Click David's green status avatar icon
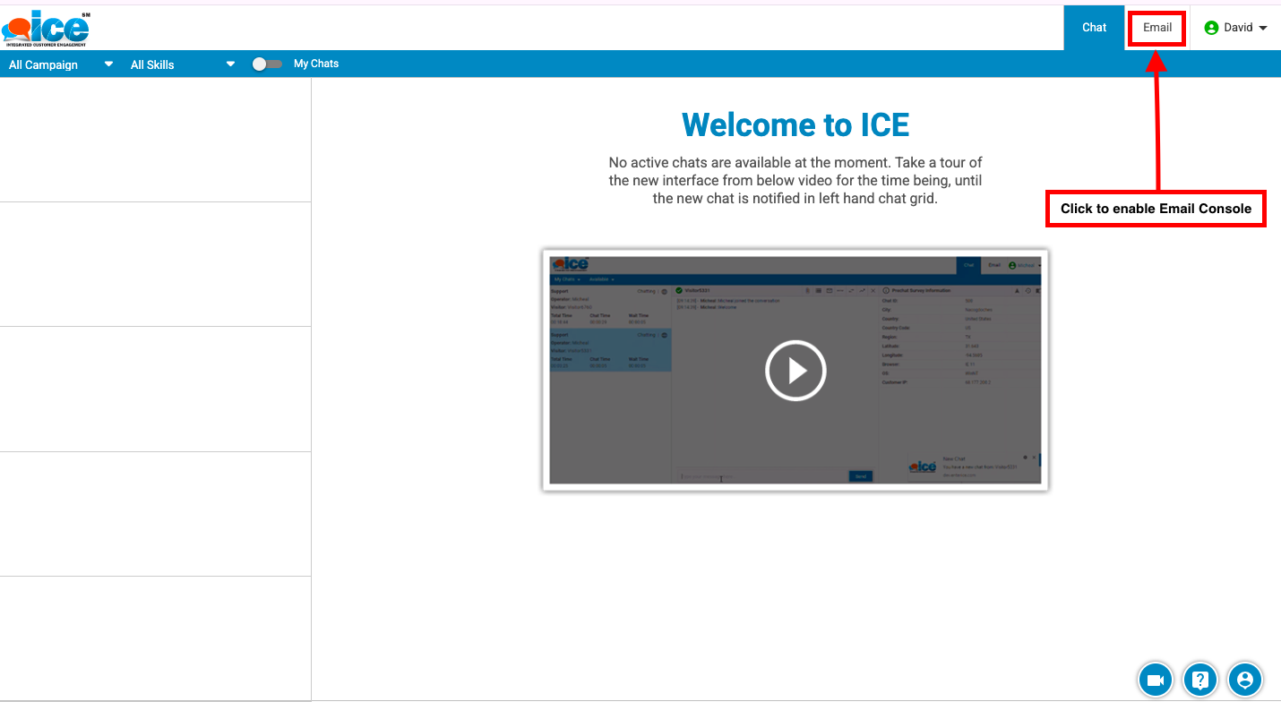Viewport: 1281px width, 702px height. pos(1211,28)
